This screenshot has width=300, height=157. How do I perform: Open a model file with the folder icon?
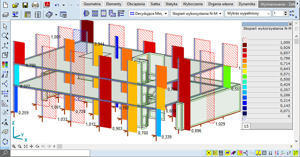coord(15,5)
